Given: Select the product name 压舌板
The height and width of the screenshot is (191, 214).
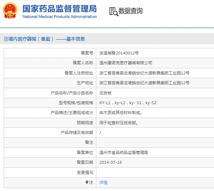Looking at the screenshot, I should 105,93.
